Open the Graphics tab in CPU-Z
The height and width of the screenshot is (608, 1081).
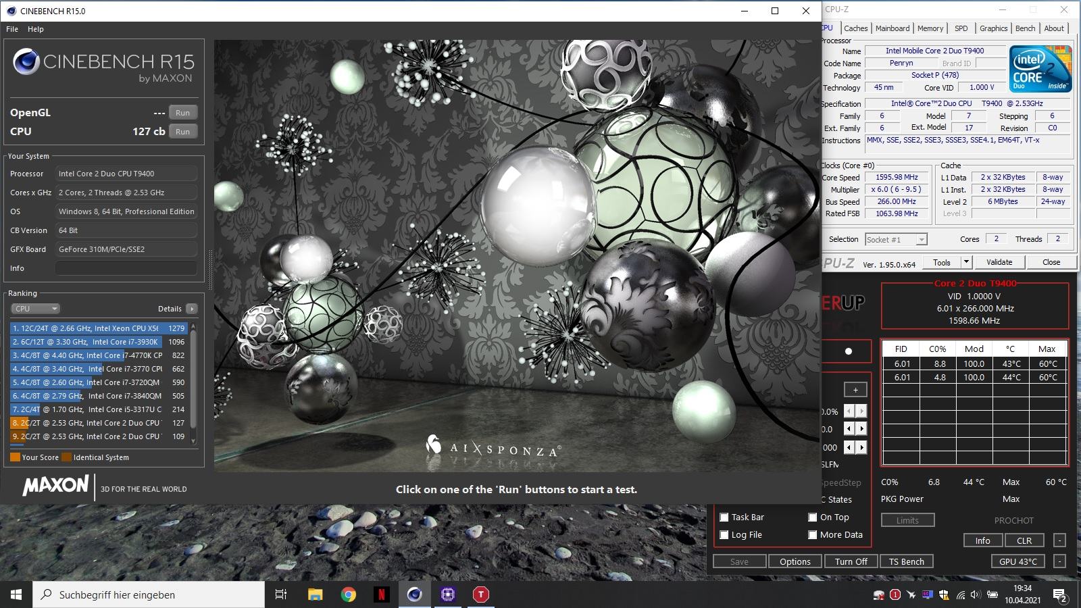pyautogui.click(x=993, y=28)
